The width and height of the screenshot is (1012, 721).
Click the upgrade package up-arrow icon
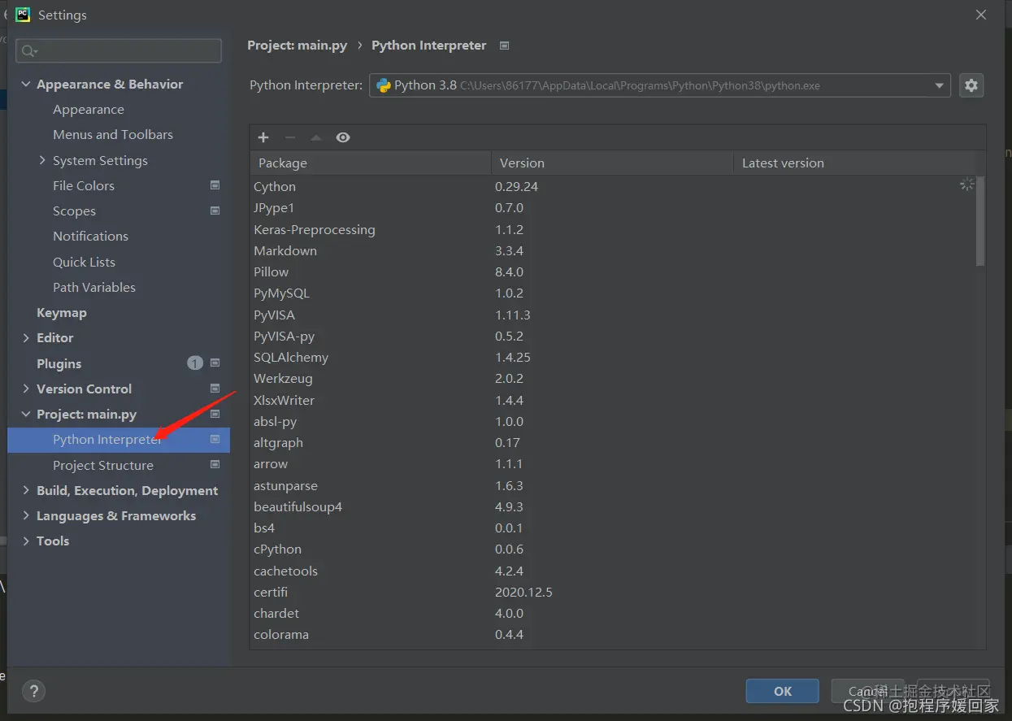(x=316, y=137)
